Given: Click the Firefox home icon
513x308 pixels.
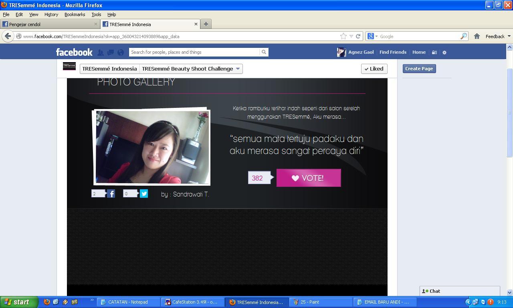Looking at the screenshot, I should 477,36.
